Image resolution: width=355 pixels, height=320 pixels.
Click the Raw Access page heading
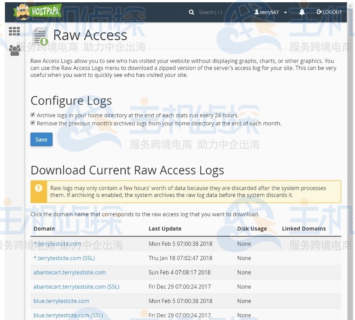pos(90,35)
